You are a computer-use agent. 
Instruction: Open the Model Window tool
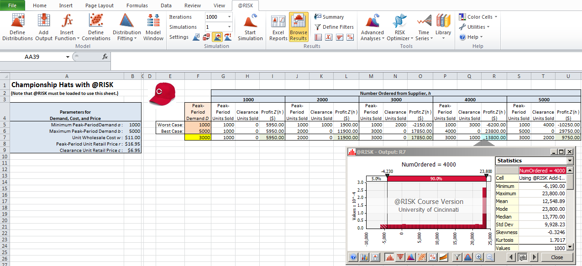[153, 27]
